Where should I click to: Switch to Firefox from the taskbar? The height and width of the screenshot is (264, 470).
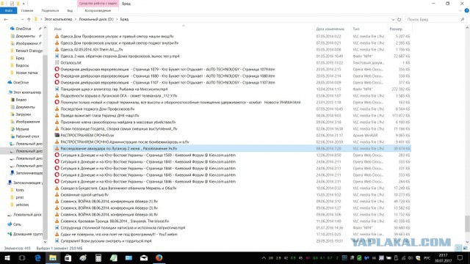tap(159, 257)
